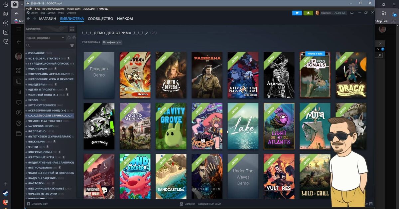Open advanced filter settings icon in library search
This screenshot has width=399, height=209.
click(72, 46)
